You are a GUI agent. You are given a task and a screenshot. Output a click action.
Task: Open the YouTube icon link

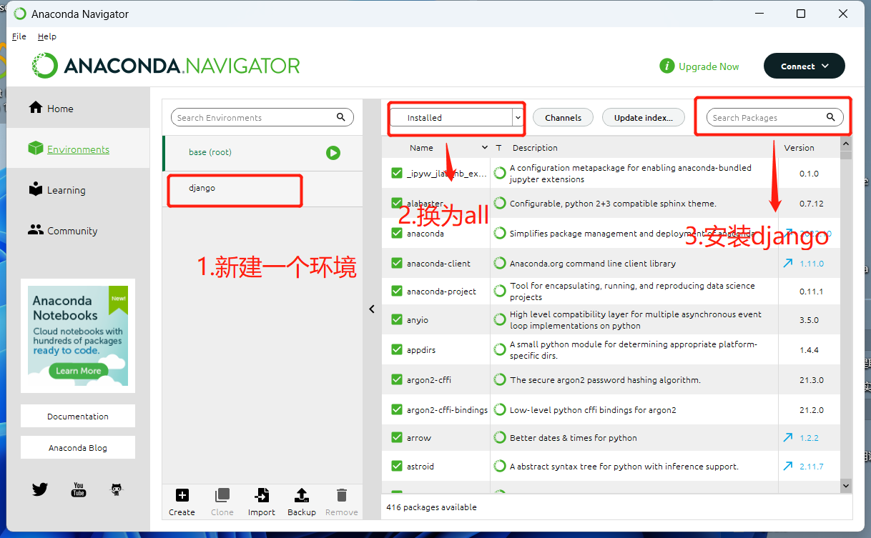point(79,489)
